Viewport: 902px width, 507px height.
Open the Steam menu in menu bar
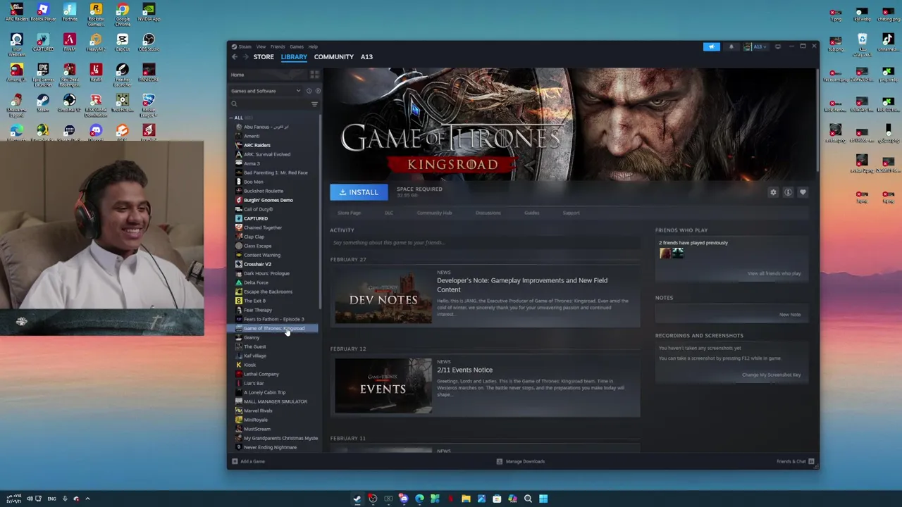click(245, 46)
